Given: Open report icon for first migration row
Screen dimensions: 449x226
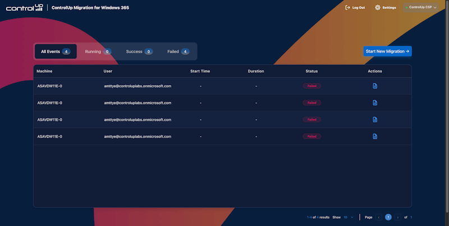Looking at the screenshot, I should pyautogui.click(x=375, y=86).
